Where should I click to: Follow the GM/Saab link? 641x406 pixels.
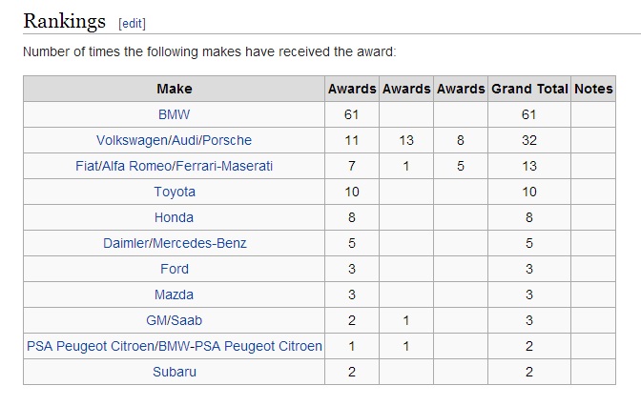(175, 320)
